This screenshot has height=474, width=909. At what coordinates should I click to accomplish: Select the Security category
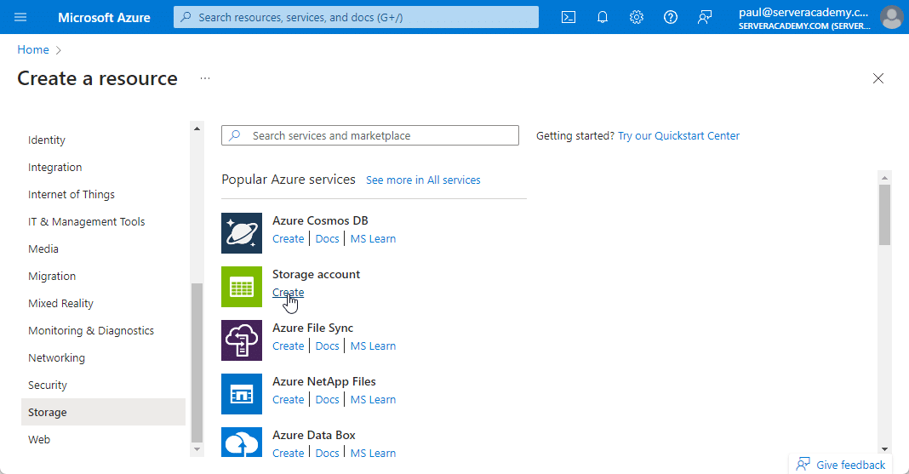point(48,385)
